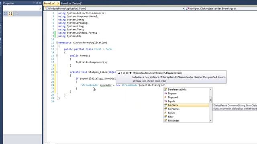Viewport: 257px width, 144px height.
Task: Close the Form1.cs* tab
Action: coord(58,3)
